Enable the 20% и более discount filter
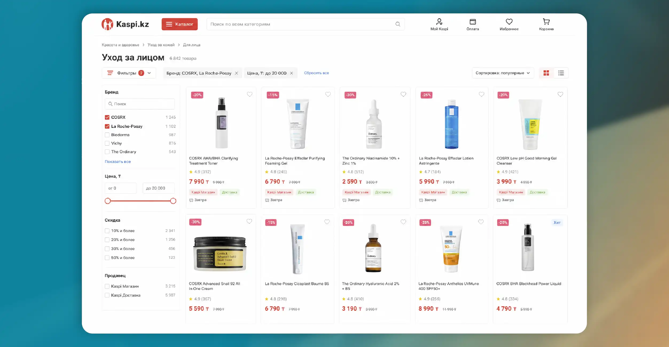 pyautogui.click(x=107, y=240)
